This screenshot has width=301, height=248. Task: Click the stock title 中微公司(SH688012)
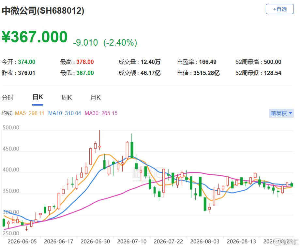point(43,10)
